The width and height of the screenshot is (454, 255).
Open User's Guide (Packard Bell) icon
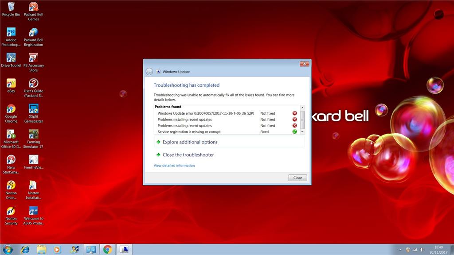pyautogui.click(x=33, y=88)
